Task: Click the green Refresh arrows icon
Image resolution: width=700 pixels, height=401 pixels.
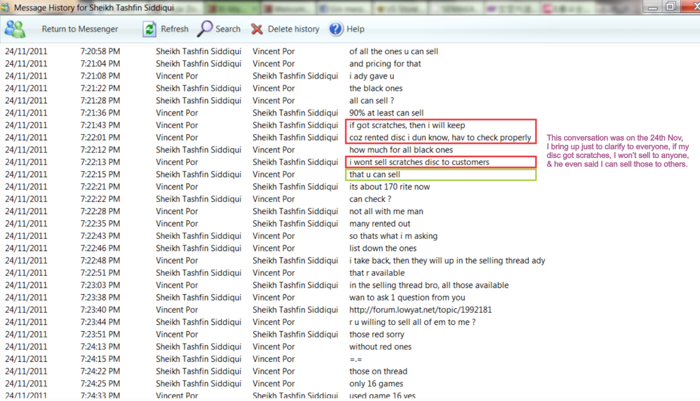Action: [x=149, y=29]
